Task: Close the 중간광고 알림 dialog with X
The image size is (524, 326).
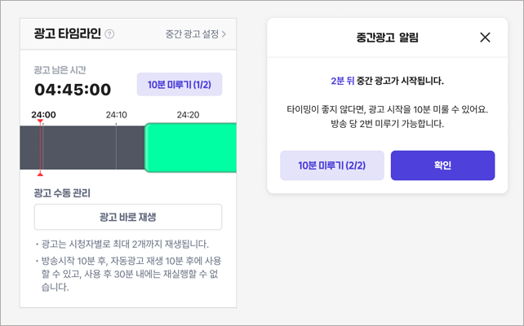Action: tap(485, 37)
